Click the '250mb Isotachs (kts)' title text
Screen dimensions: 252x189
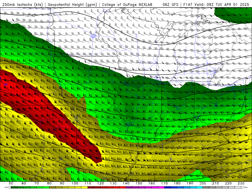[22, 5]
